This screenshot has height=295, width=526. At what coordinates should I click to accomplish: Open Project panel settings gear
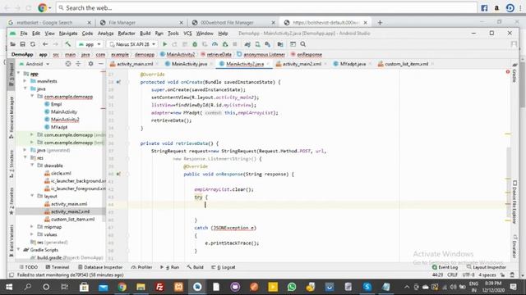pyautogui.click(x=90, y=64)
